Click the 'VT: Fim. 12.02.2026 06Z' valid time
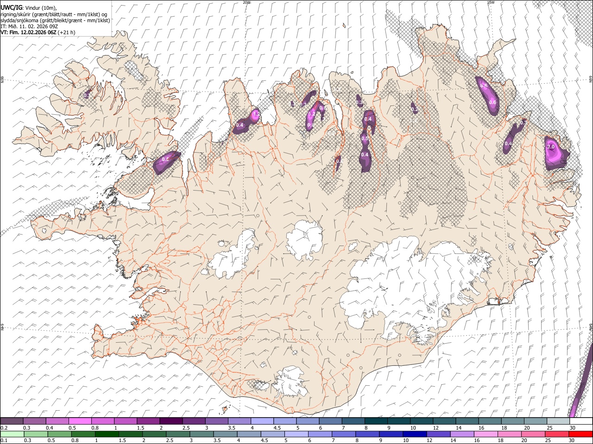593x444 pixels. point(29,32)
